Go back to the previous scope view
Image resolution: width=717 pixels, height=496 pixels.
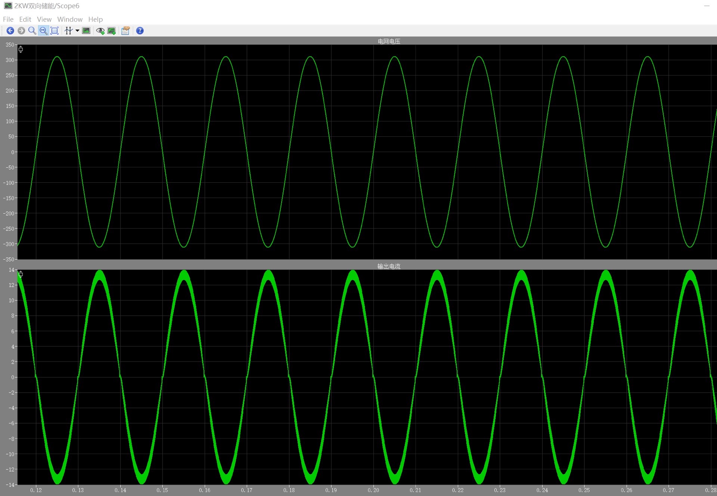click(x=10, y=31)
